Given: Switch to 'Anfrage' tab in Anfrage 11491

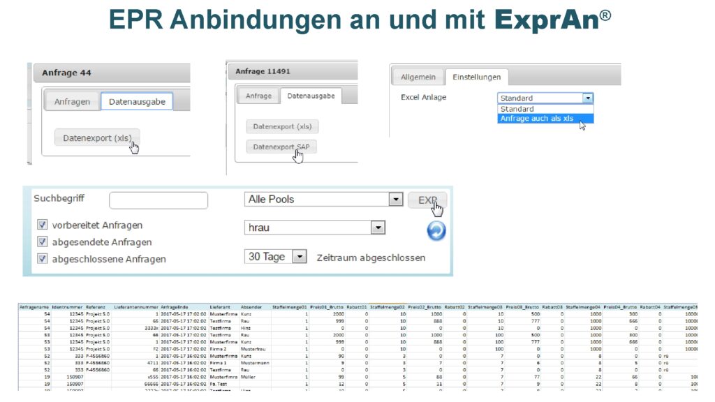Looking at the screenshot, I should [258, 96].
